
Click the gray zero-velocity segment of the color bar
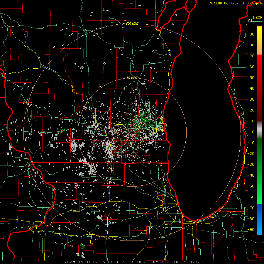[259, 130]
